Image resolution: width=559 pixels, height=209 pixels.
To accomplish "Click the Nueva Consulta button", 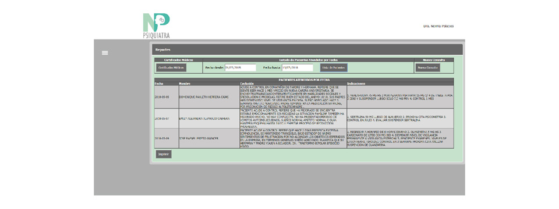I will click(x=427, y=67).
